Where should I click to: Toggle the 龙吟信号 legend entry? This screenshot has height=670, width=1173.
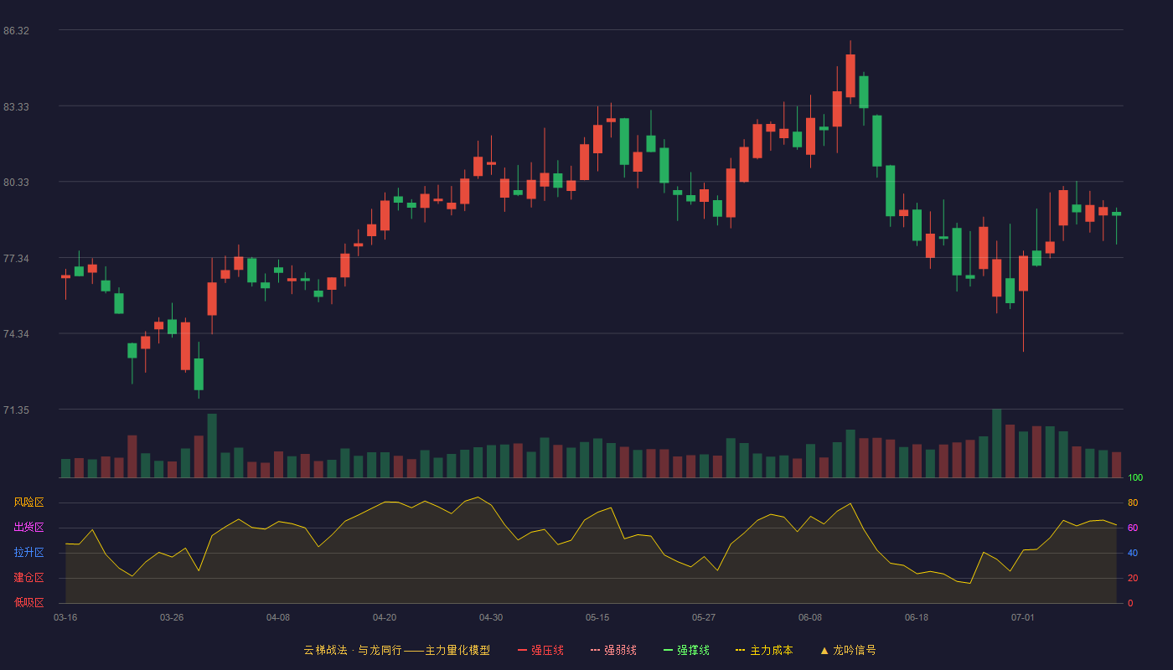pos(848,650)
